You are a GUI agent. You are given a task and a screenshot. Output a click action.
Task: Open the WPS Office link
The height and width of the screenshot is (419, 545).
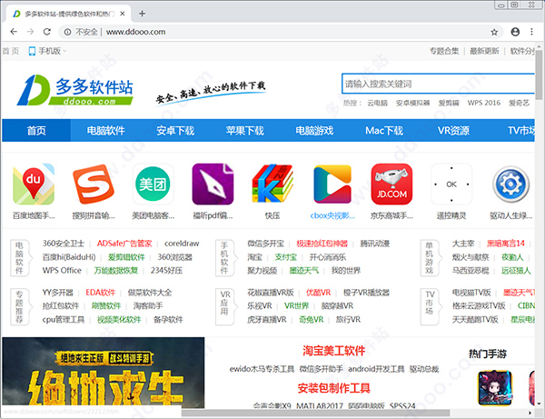62,271
